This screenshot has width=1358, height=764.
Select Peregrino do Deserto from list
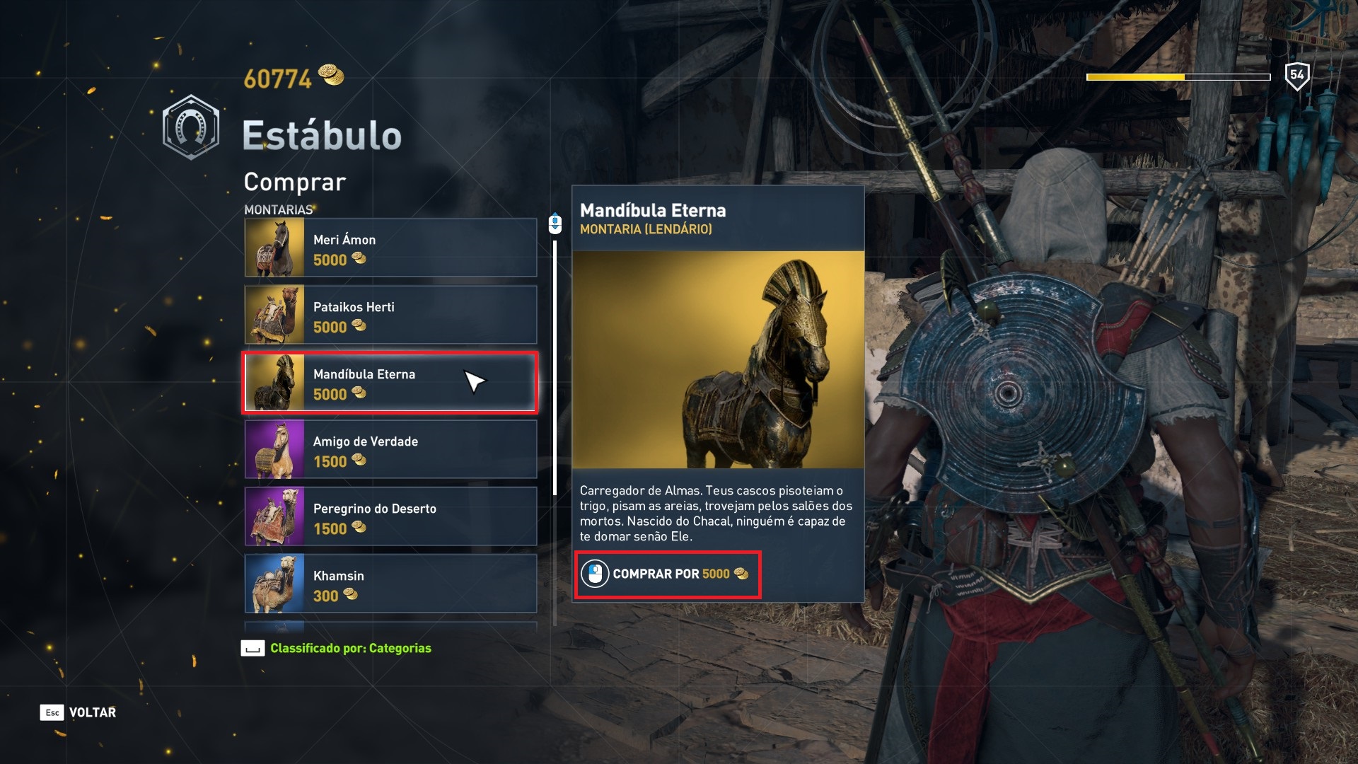390,516
